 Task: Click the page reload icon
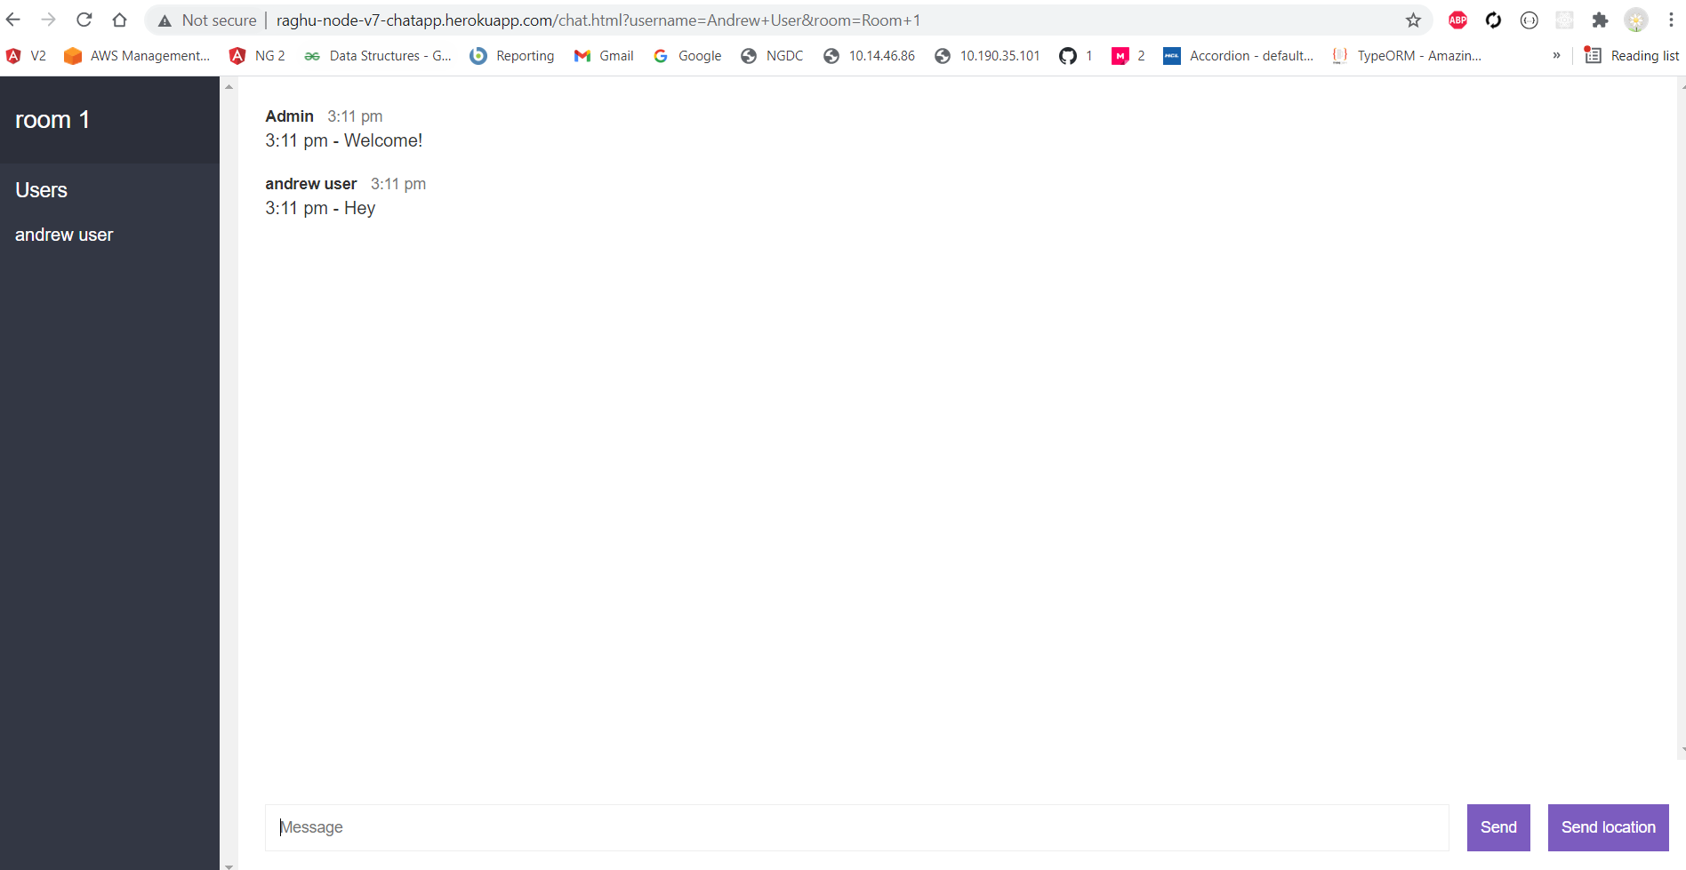84,20
